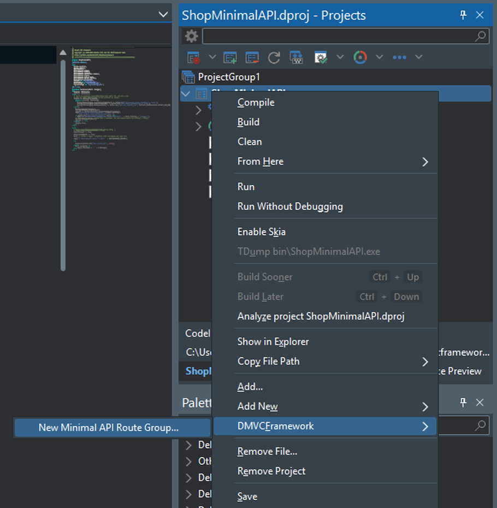Pin the Palette panel

click(x=463, y=403)
